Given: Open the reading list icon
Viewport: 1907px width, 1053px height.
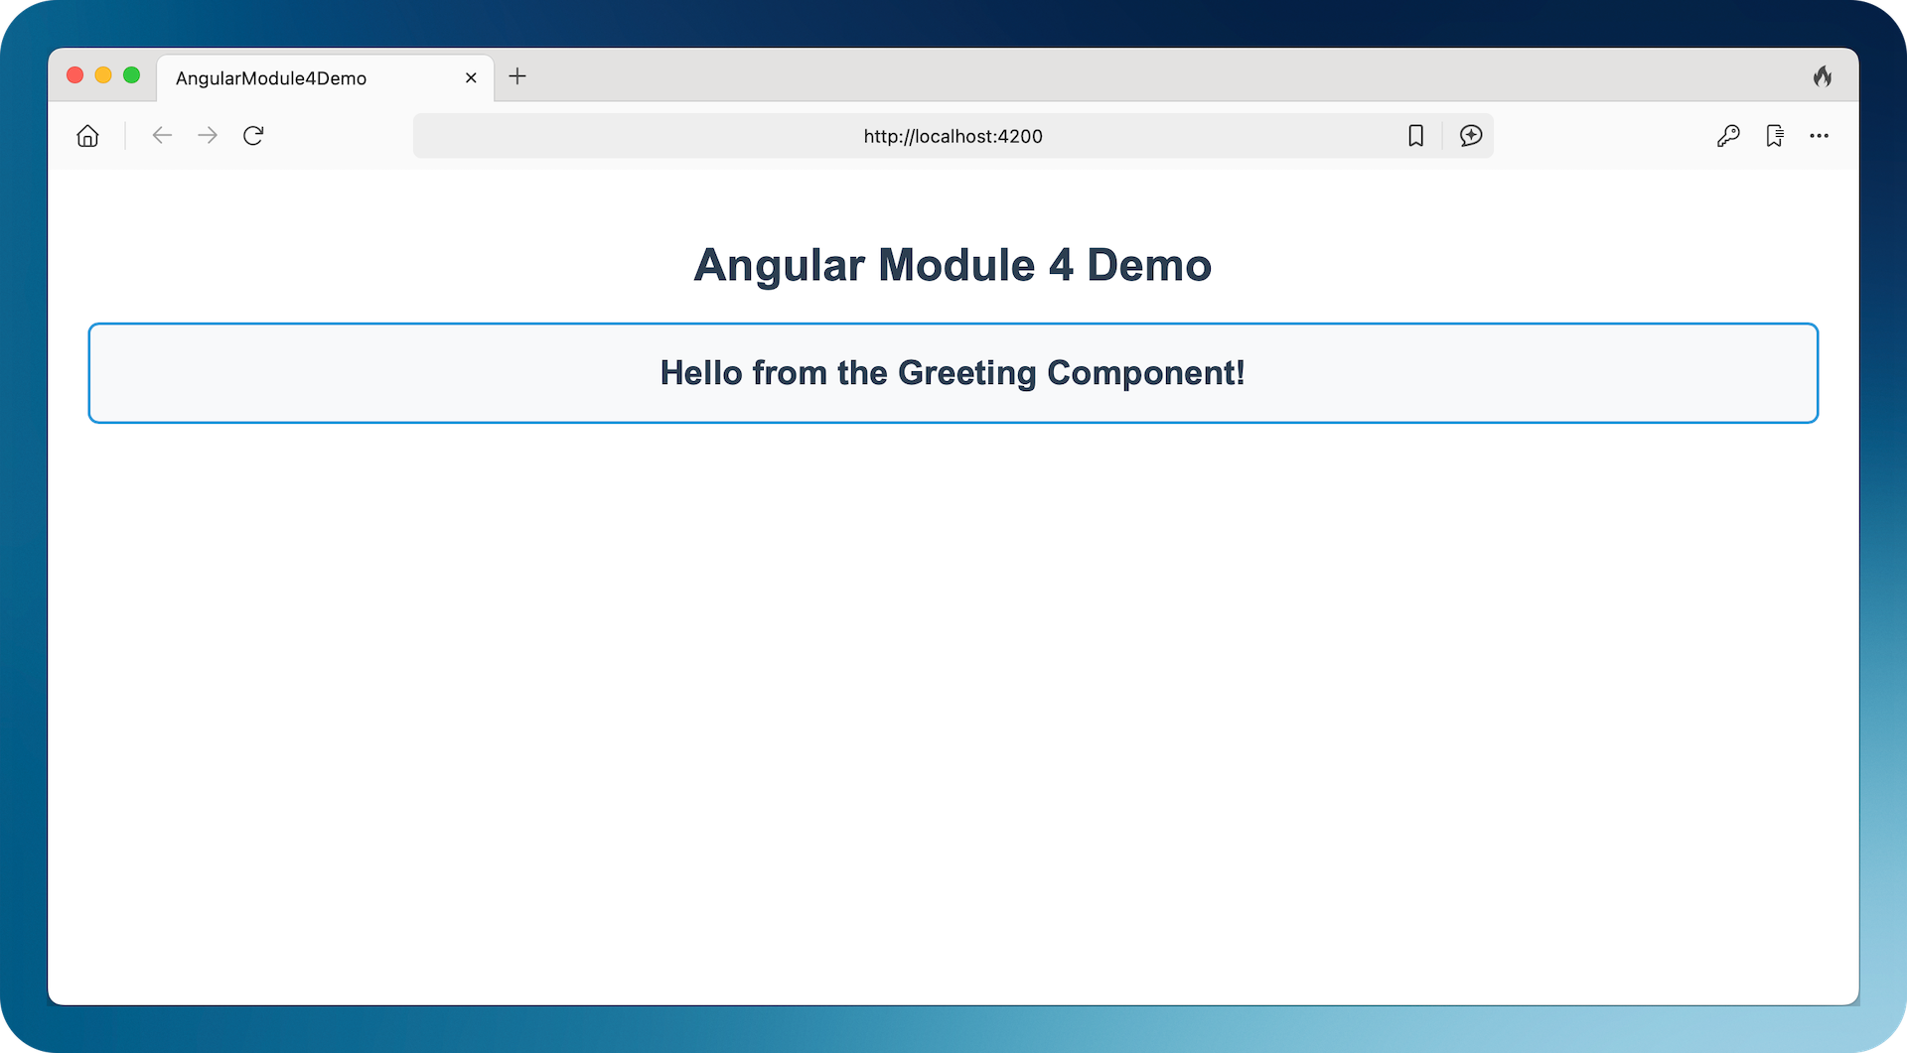Looking at the screenshot, I should pyautogui.click(x=1775, y=136).
